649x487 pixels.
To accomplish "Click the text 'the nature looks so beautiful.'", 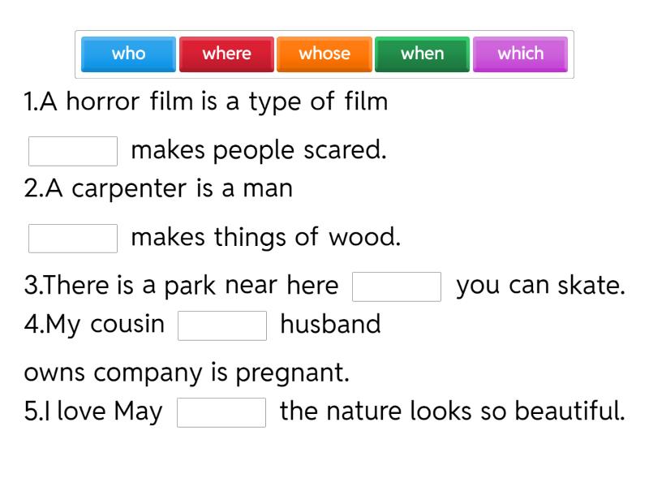I will pos(452,411).
